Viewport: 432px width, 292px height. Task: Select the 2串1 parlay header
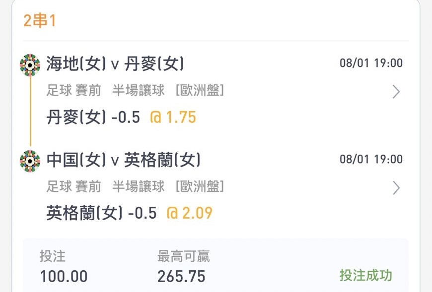click(40, 20)
